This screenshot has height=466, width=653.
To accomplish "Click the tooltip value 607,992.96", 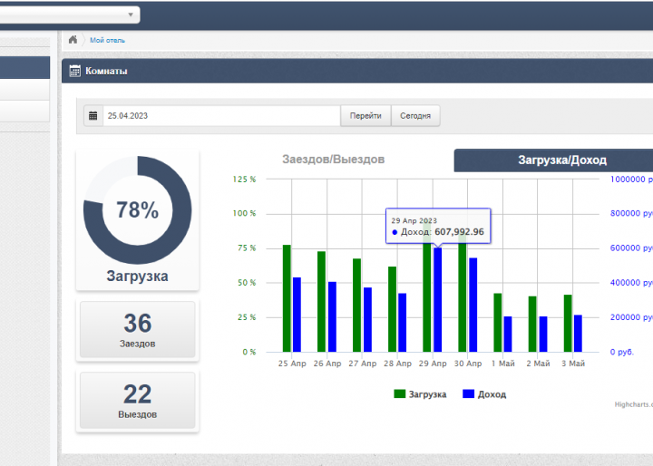I will pos(459,232).
